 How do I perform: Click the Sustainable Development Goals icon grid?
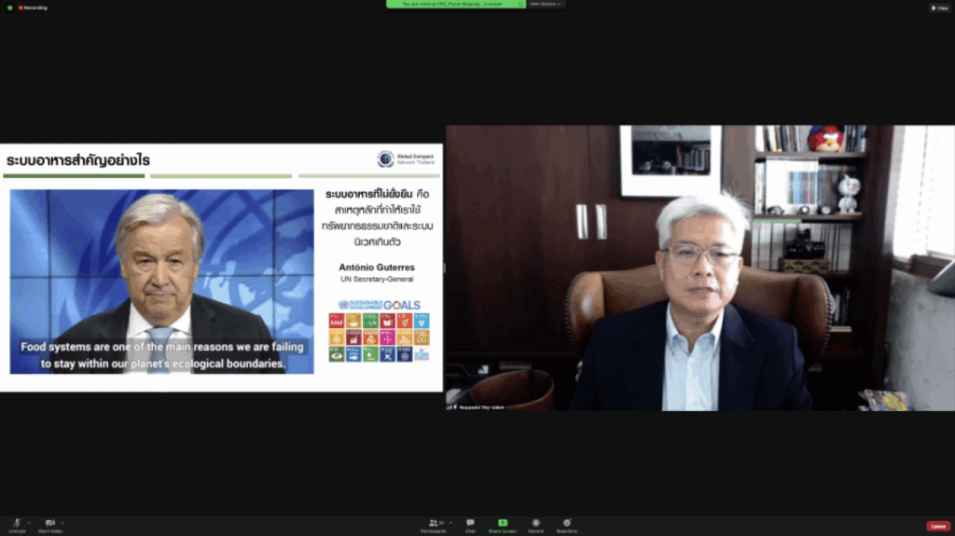point(379,337)
